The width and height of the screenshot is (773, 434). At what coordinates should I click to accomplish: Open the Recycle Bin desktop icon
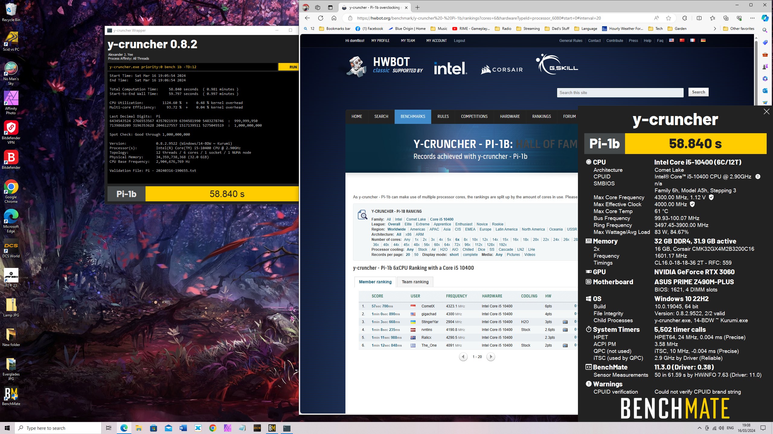(11, 12)
